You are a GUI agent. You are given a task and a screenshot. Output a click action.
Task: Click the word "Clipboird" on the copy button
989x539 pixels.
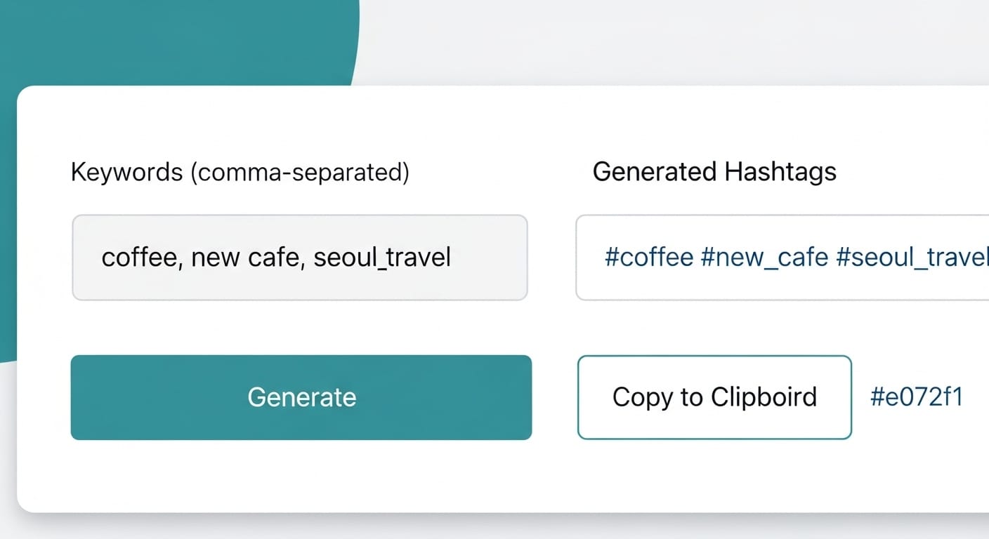pyautogui.click(x=764, y=397)
